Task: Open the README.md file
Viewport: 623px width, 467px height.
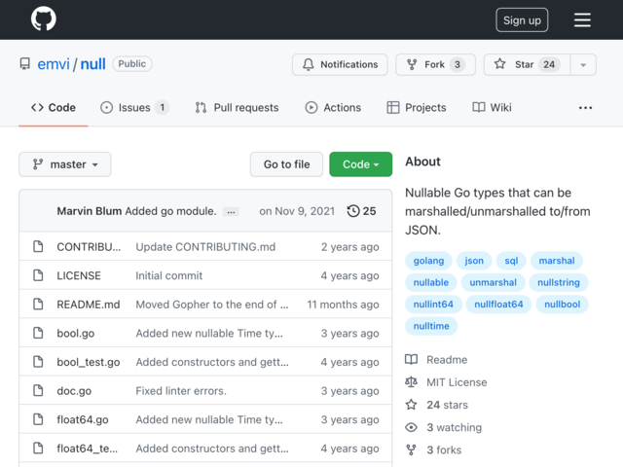Action: [89, 305]
